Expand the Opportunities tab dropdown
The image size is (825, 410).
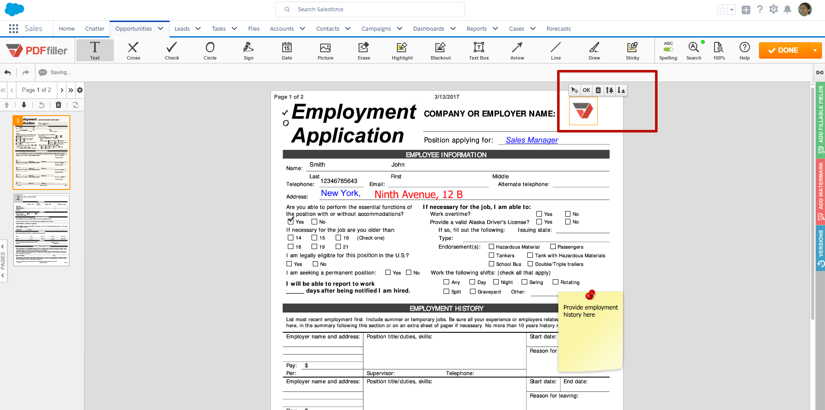[161, 28]
